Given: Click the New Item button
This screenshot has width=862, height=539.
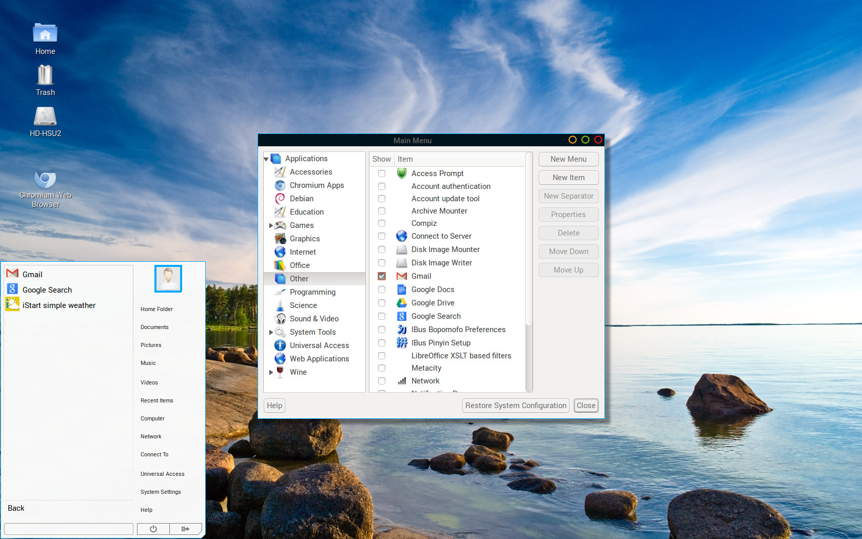Looking at the screenshot, I should 569,178.
